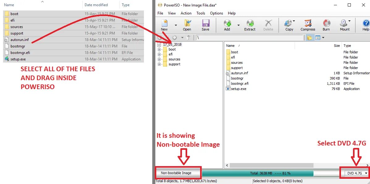The image size is (370, 184).
Task: Select bootmgr.efi row in Explorer window
Action: point(74,52)
